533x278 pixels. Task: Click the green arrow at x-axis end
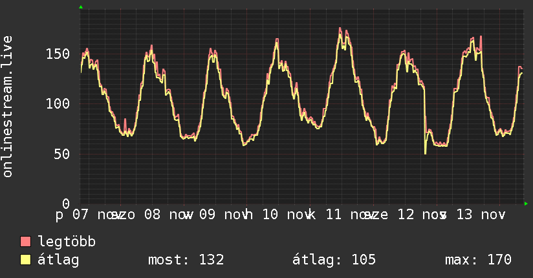(x=526, y=204)
